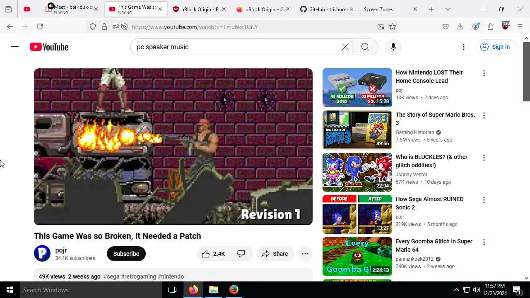Open Firefox application menu
This screenshot has height=298, width=530.
coord(520,26)
